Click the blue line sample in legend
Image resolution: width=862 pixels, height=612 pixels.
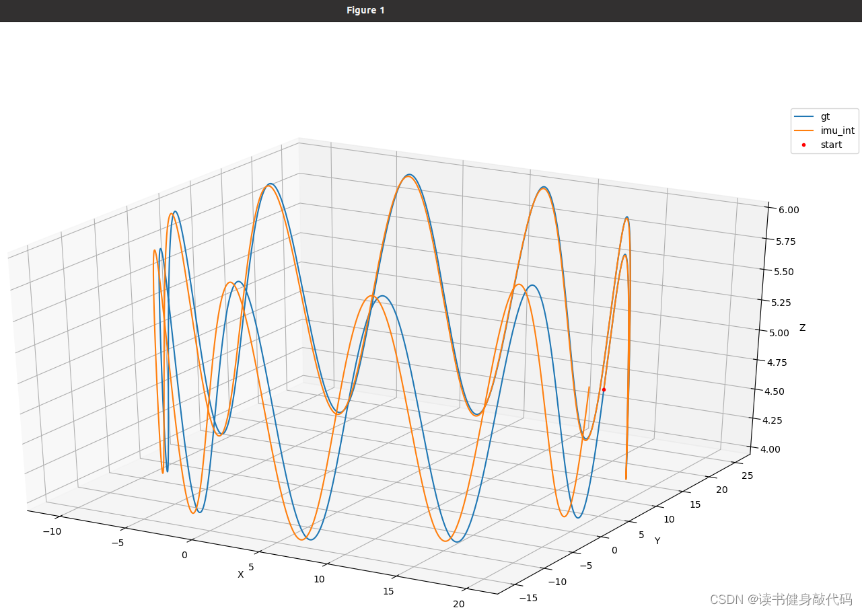pyautogui.click(x=803, y=117)
